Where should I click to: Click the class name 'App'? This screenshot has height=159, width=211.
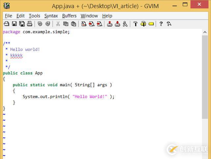[39, 73]
